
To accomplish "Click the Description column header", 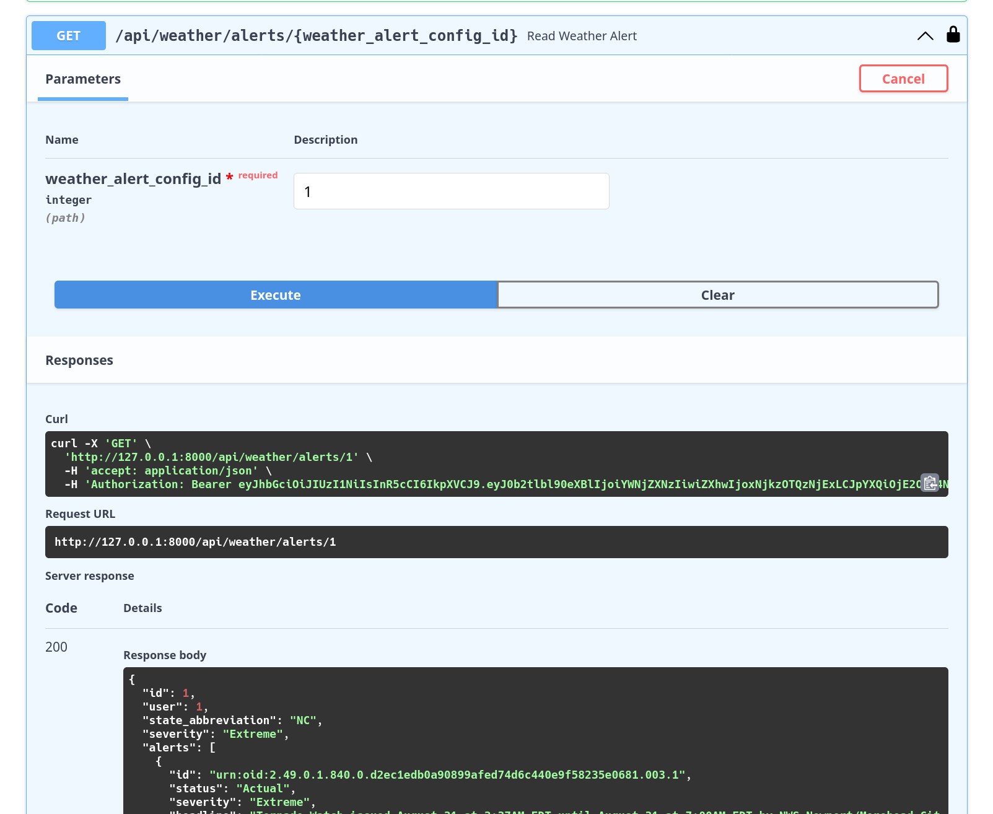I will (x=326, y=140).
